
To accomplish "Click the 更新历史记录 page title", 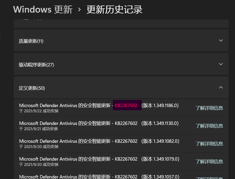I will pos(115,9).
